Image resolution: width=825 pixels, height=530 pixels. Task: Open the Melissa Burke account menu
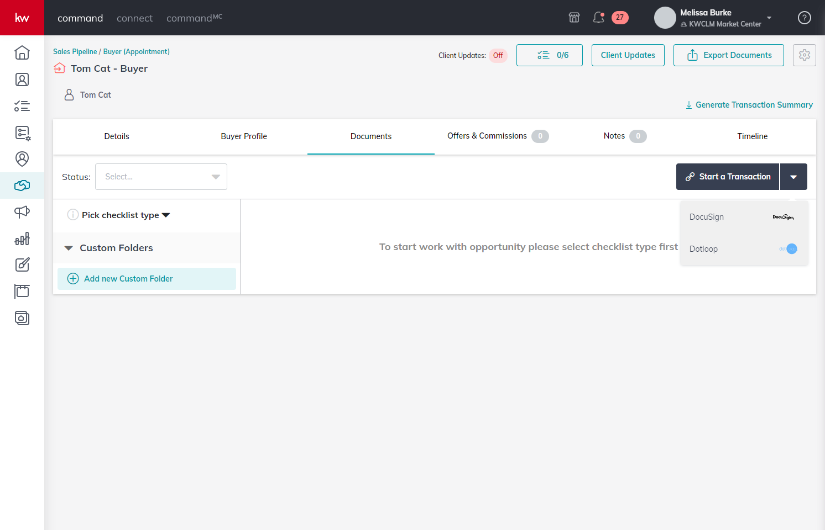click(x=713, y=18)
